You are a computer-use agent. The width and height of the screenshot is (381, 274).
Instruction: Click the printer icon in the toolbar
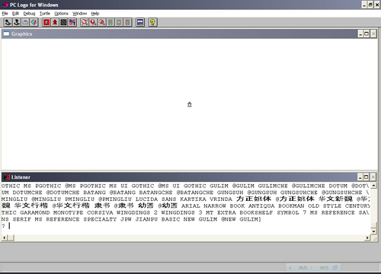coord(25,22)
